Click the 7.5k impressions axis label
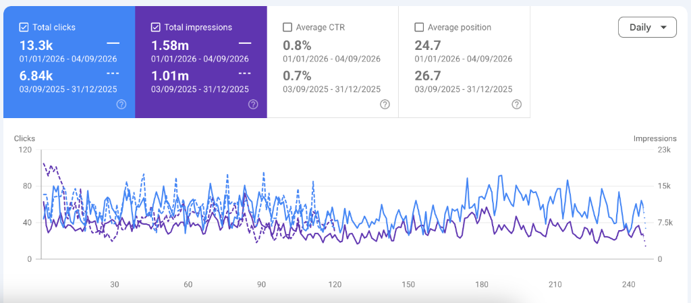The width and height of the screenshot is (691, 303). coord(665,223)
